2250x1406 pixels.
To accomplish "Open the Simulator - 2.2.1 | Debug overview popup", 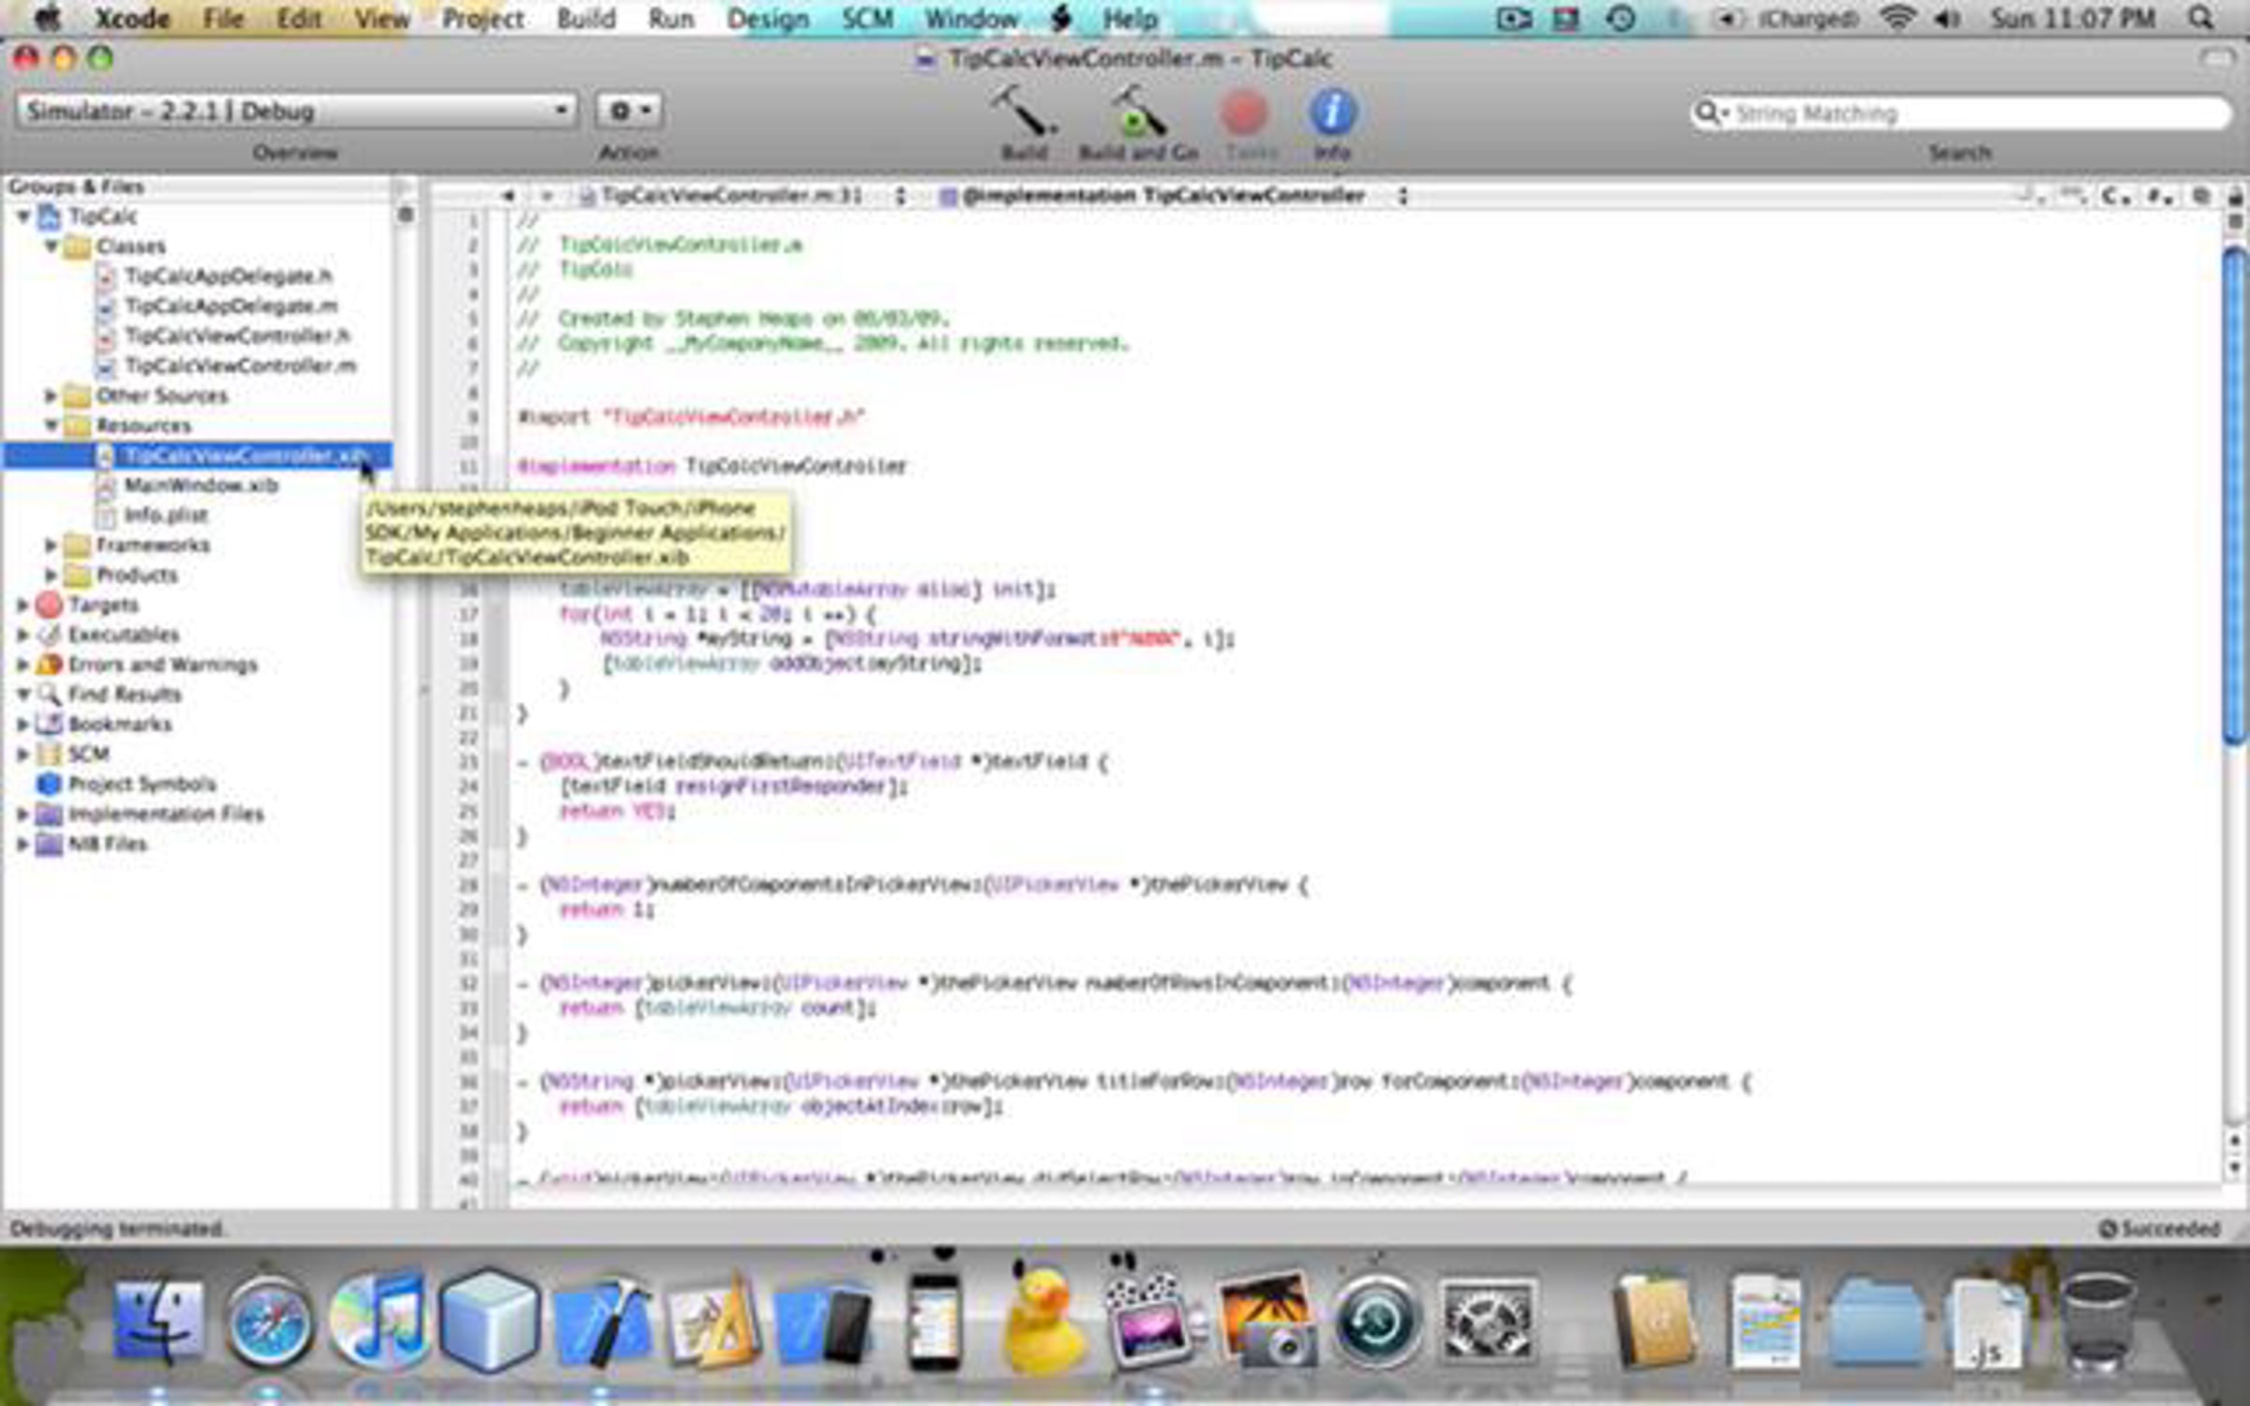I will (296, 111).
